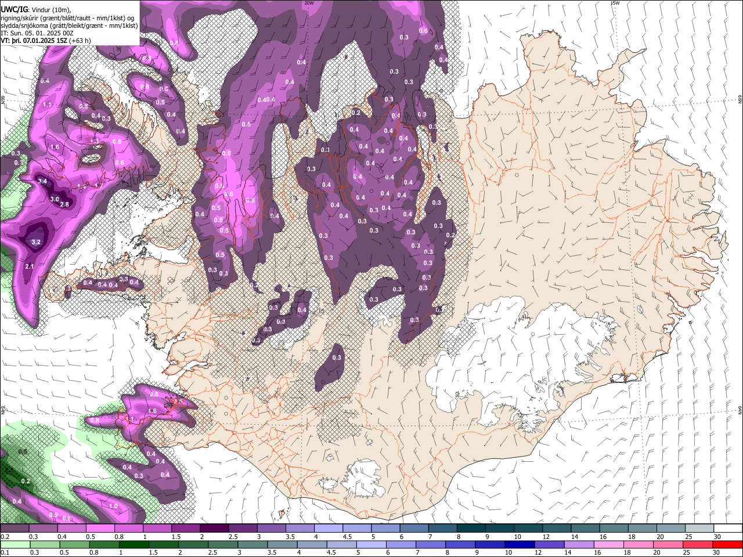Screen dimensions: 743x557
Task: Pick lower-row red swatch between 25 and 30
Action: 698,545
